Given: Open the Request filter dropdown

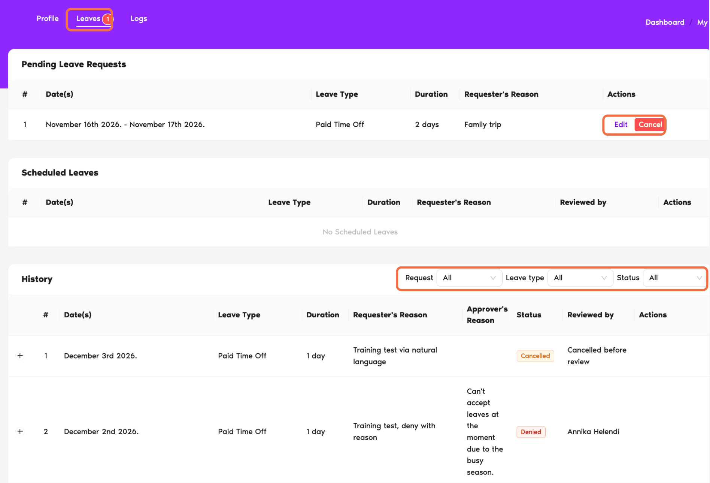Looking at the screenshot, I should click(469, 278).
